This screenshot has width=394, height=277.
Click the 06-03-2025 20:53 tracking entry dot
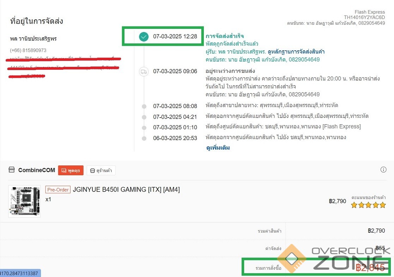point(144,138)
